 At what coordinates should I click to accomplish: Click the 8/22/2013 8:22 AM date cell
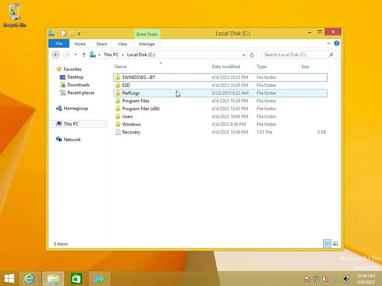pos(230,93)
